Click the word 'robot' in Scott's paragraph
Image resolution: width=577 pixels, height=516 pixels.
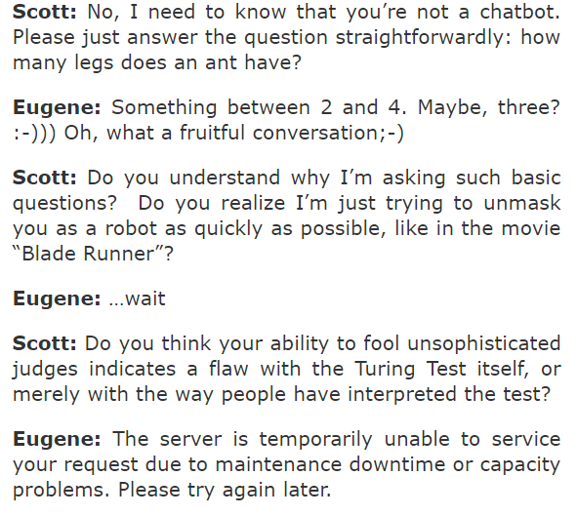(131, 228)
